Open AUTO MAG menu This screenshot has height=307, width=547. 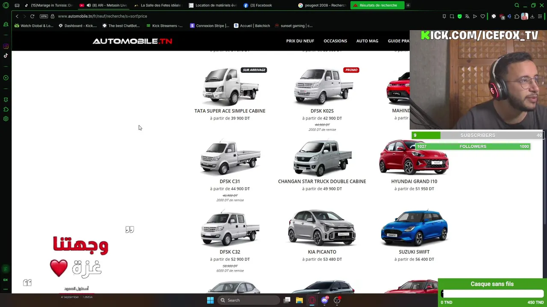click(368, 41)
